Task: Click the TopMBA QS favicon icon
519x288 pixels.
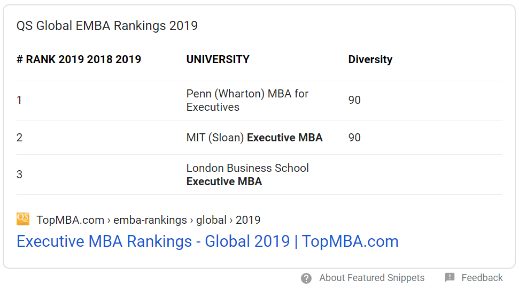Action: click(x=23, y=219)
